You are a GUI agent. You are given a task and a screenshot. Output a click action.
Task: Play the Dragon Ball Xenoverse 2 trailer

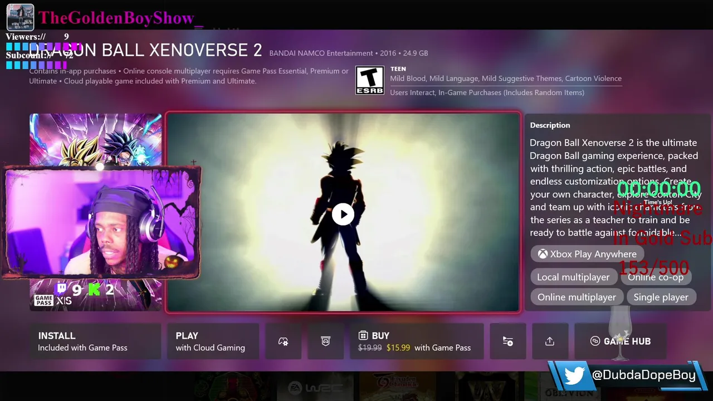343,214
